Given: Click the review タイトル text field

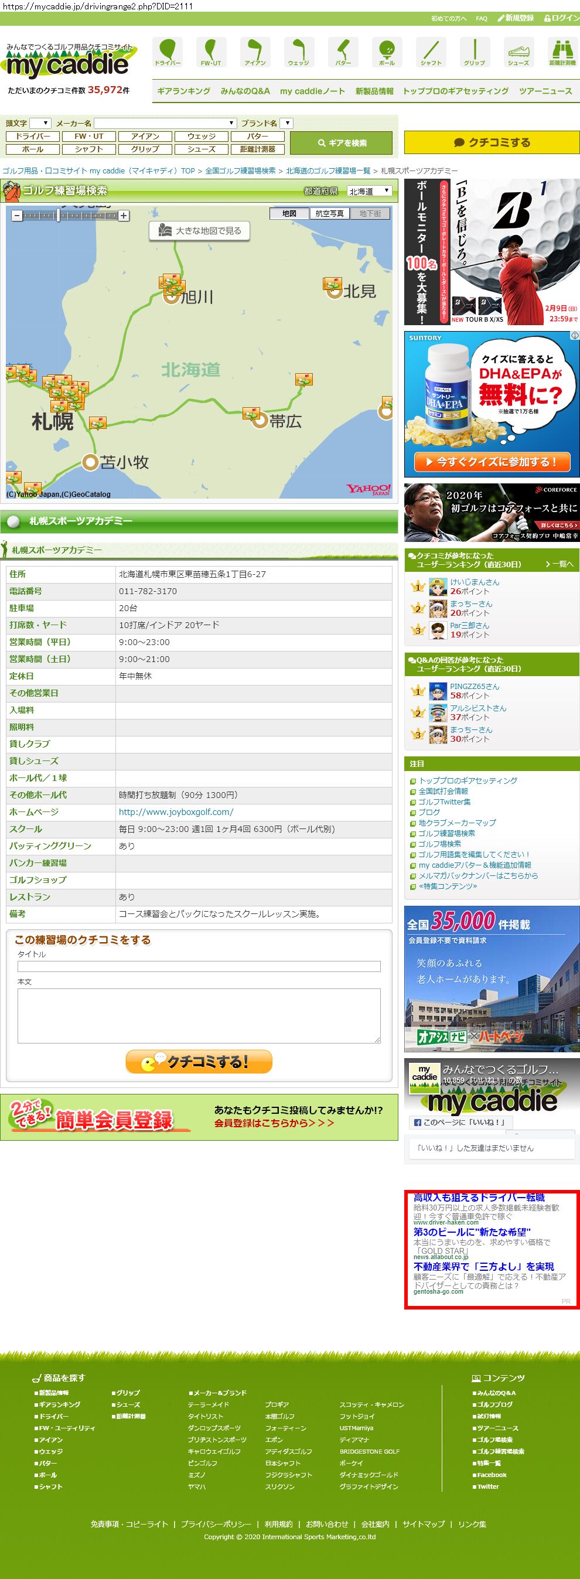Looking at the screenshot, I should pyautogui.click(x=199, y=966).
